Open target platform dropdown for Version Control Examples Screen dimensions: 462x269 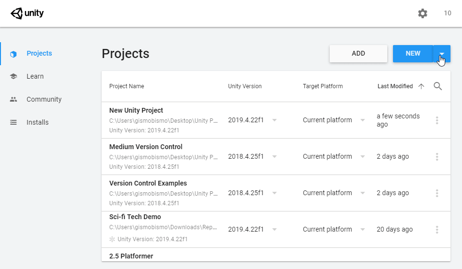tap(363, 193)
